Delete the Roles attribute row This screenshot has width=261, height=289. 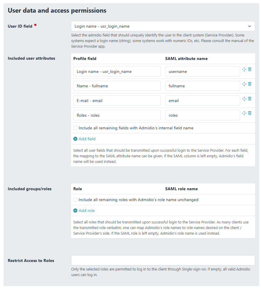tap(250, 113)
